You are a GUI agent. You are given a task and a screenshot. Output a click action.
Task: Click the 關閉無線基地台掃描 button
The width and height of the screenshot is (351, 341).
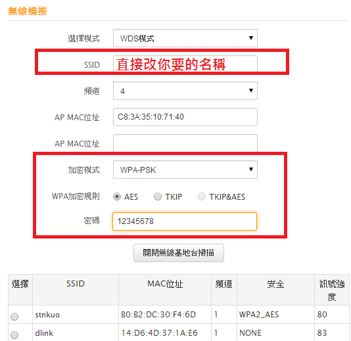pyautogui.click(x=179, y=253)
